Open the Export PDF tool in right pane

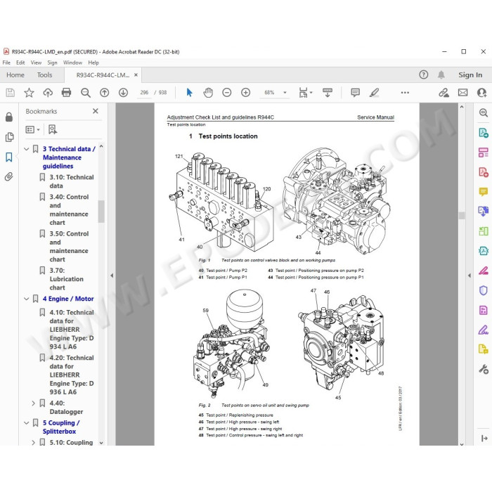coord(484,133)
